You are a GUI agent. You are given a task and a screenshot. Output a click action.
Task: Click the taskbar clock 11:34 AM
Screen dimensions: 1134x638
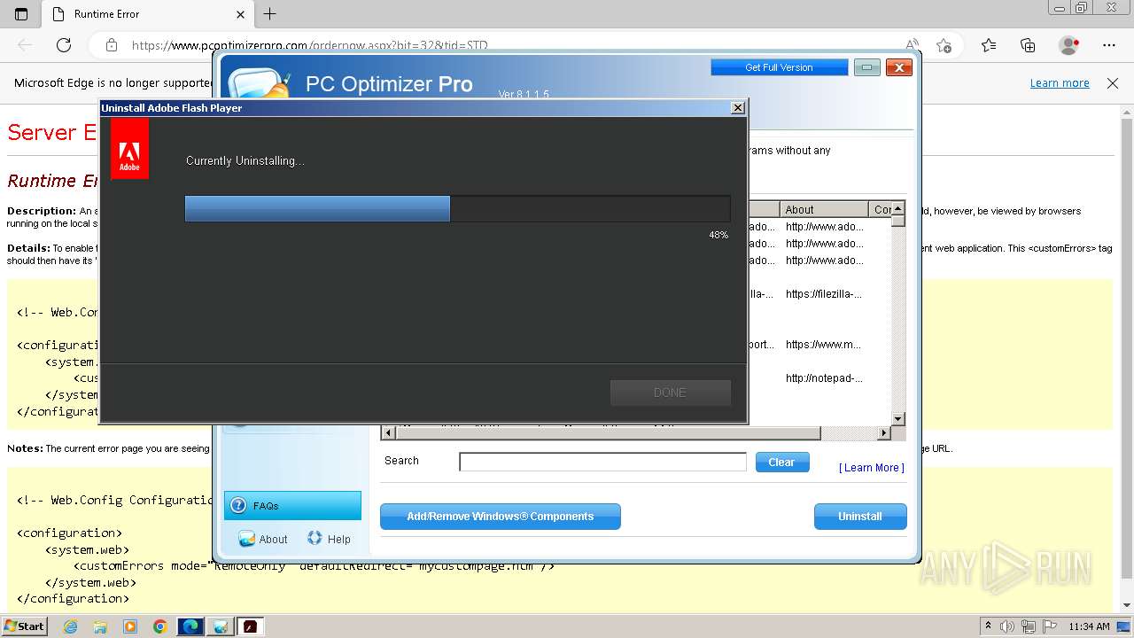coord(1089,626)
